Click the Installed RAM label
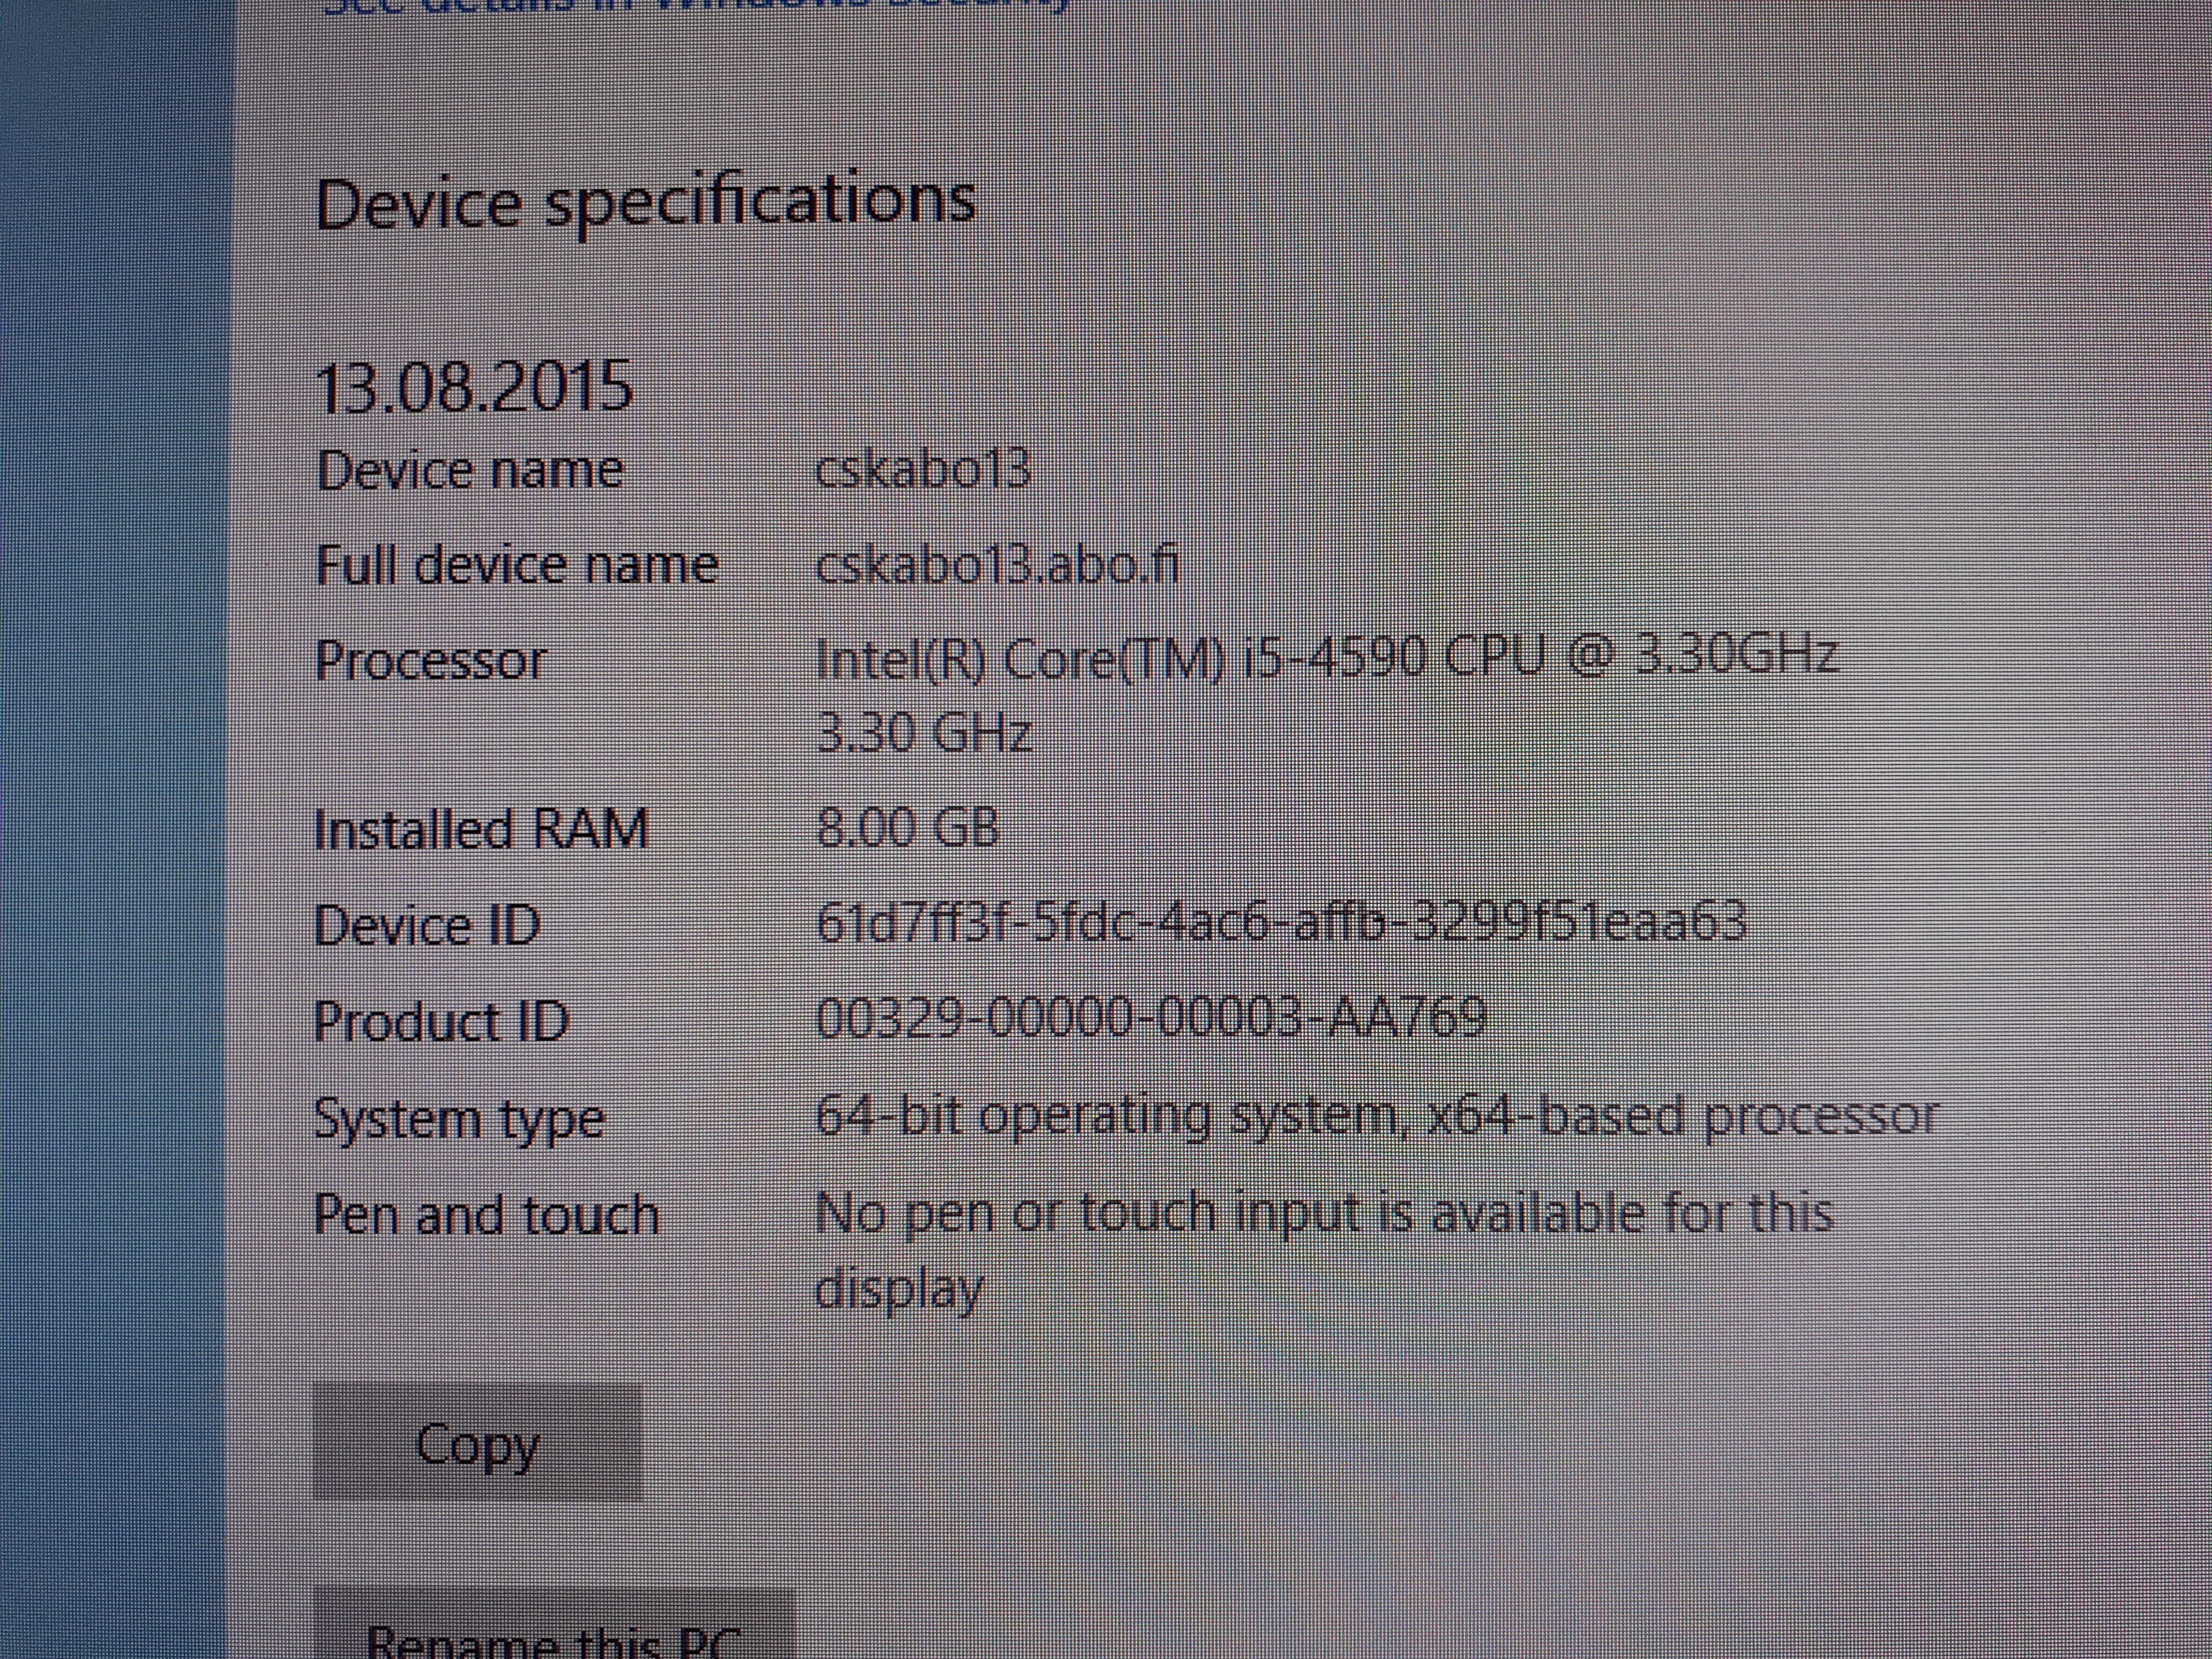 [481, 828]
